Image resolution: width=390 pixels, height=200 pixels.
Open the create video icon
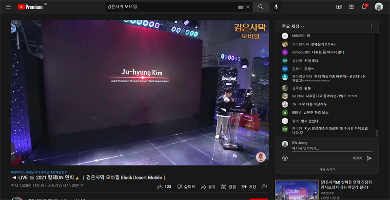pyautogui.click(x=339, y=7)
